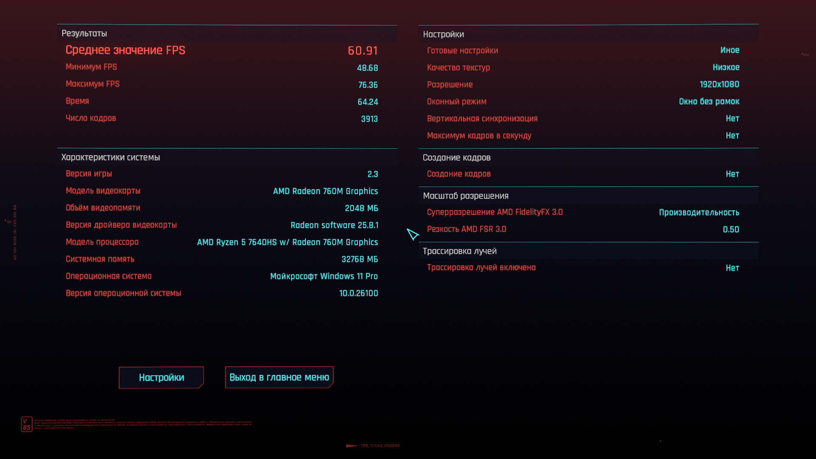This screenshot has height=459, width=816.
Task: Click the Модель видеокарты AMD Radeon entry
Action: [325, 191]
